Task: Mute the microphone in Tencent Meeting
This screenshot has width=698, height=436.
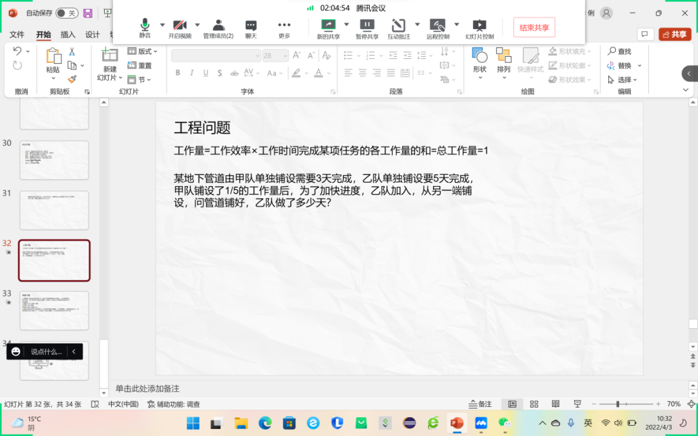Action: [145, 26]
